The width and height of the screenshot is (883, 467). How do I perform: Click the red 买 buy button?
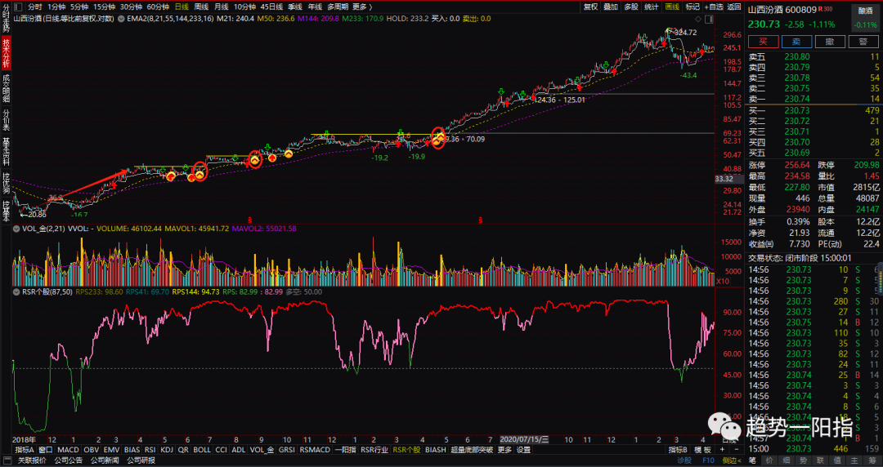pyautogui.click(x=763, y=42)
